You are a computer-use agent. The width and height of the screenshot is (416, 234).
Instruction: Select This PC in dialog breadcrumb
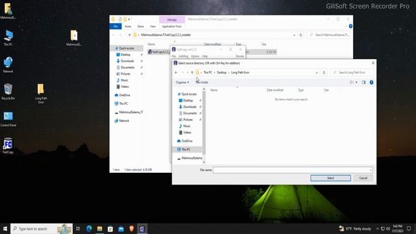208,72
